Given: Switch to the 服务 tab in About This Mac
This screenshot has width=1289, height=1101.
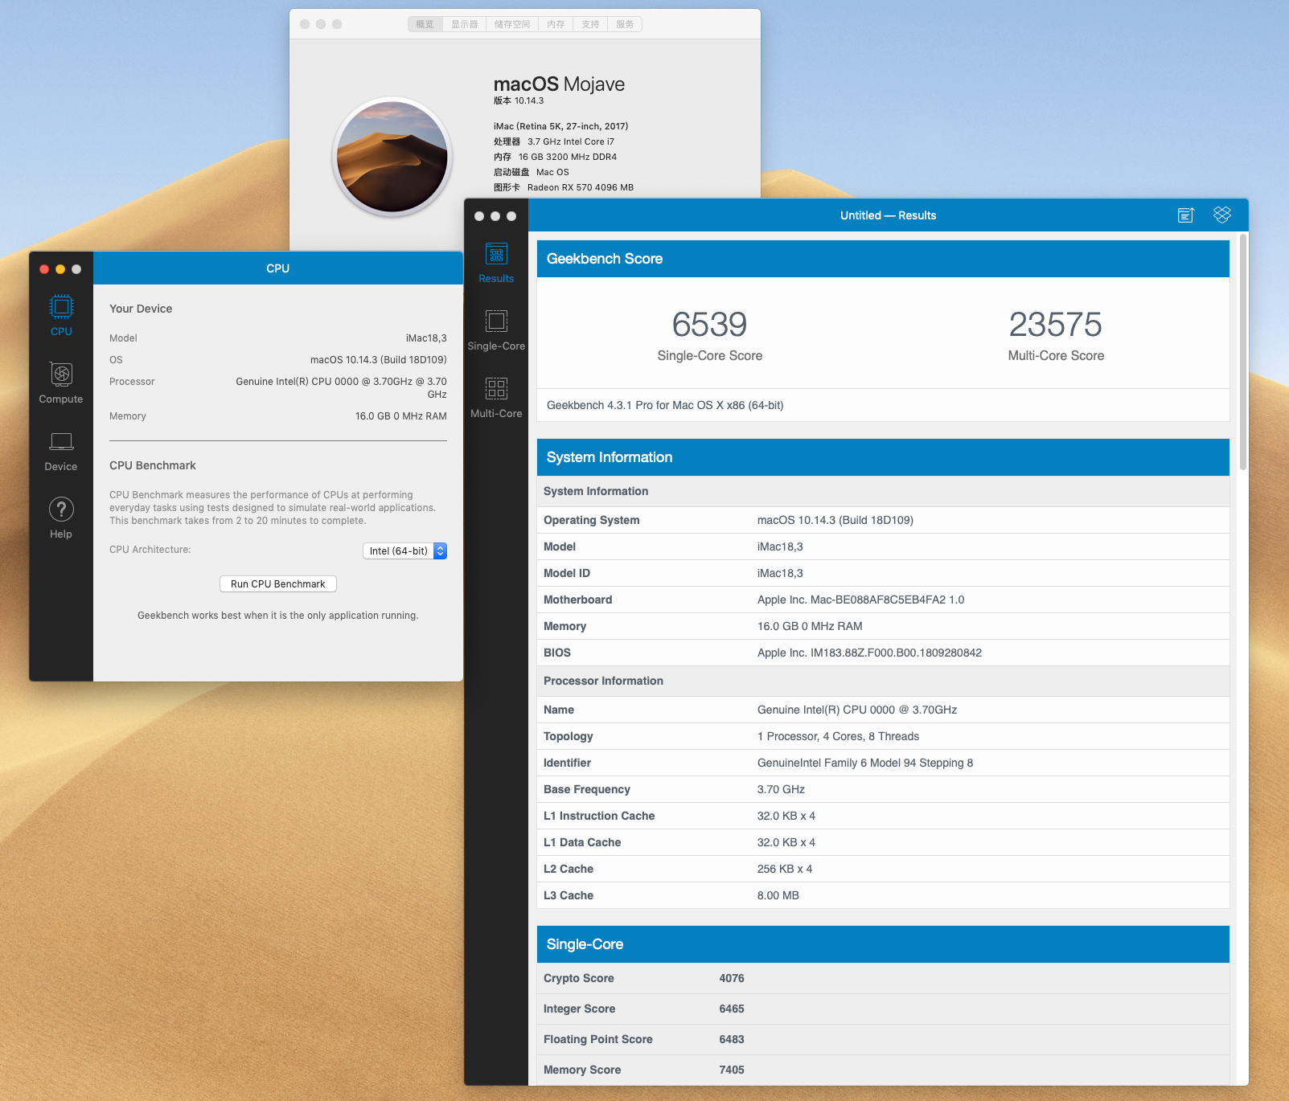Looking at the screenshot, I should [x=625, y=24].
